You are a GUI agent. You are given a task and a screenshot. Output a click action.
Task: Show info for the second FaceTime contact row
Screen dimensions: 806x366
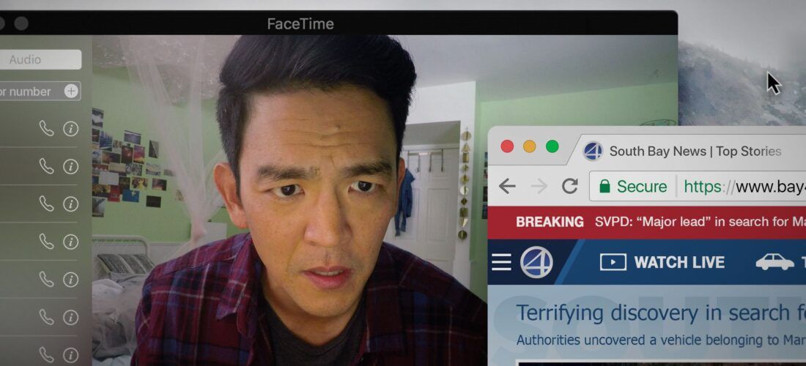point(70,166)
